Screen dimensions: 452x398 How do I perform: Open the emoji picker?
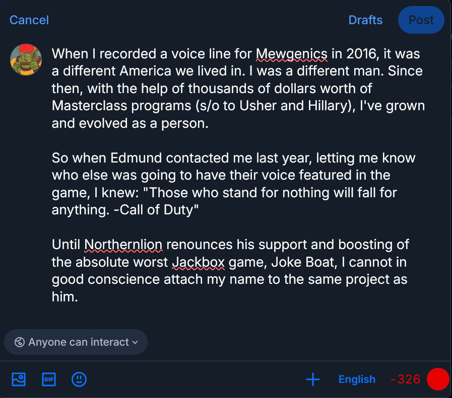[x=79, y=379]
